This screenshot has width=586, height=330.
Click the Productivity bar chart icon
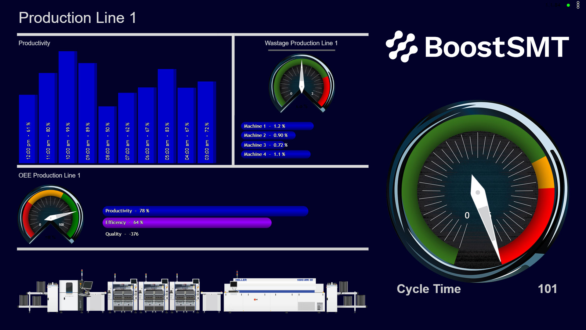(121, 101)
